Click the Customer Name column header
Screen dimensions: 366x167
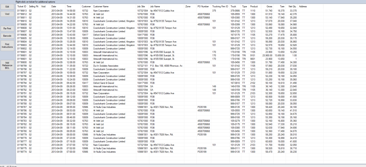click(101, 6)
